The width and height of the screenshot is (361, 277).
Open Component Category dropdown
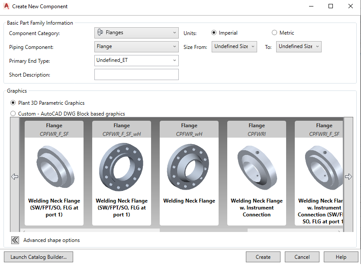136,32
